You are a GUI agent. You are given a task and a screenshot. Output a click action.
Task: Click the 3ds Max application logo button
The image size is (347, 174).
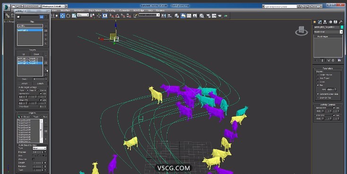(7, 7)
